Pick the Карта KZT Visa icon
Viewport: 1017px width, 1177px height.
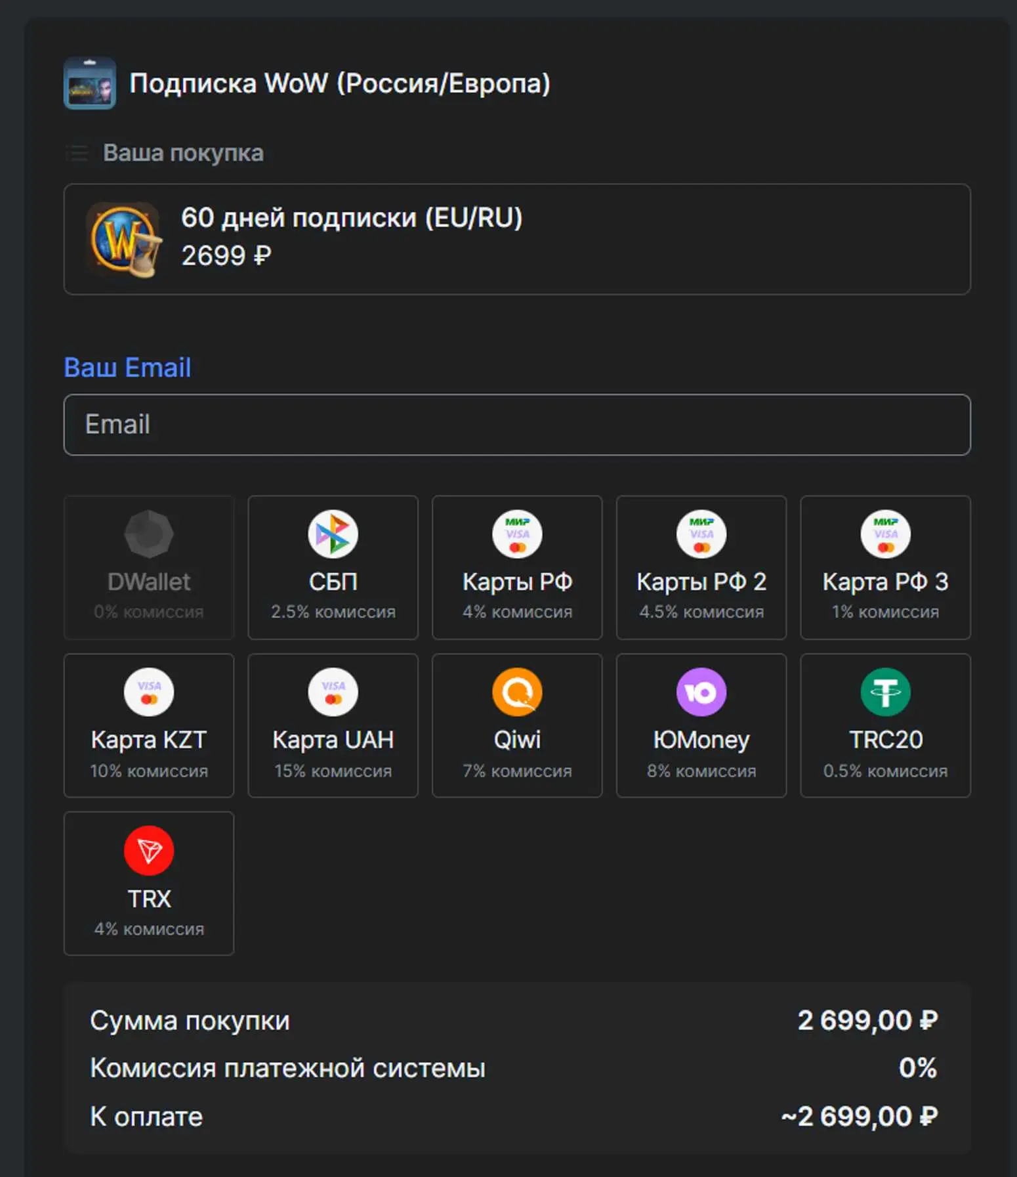pos(149,692)
